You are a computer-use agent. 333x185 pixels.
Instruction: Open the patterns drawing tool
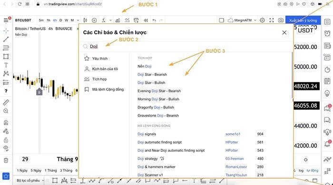6,74
